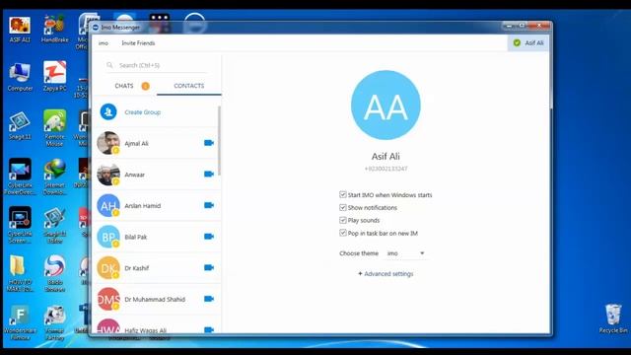631x355 pixels.
Task: Open Ajmal Ali's profile photo
Action: (108, 143)
